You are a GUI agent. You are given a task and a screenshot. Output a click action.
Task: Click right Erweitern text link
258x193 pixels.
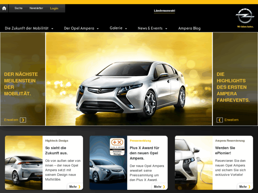[231, 120]
